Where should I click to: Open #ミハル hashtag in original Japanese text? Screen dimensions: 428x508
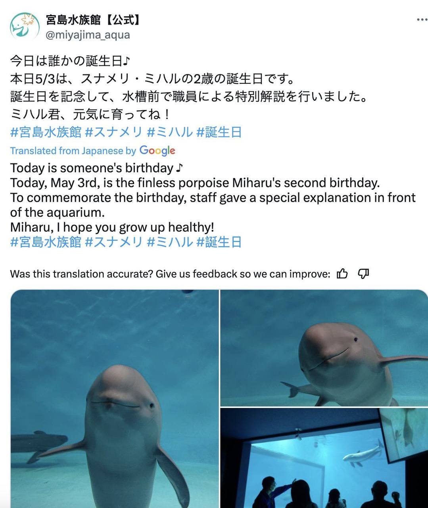170,132
